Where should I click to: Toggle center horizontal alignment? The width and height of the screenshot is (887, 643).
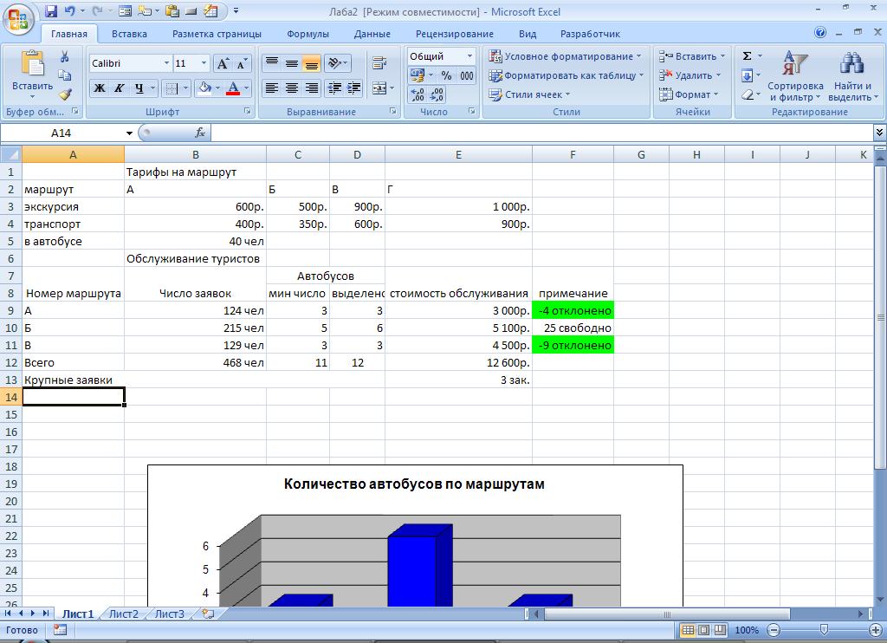point(291,88)
